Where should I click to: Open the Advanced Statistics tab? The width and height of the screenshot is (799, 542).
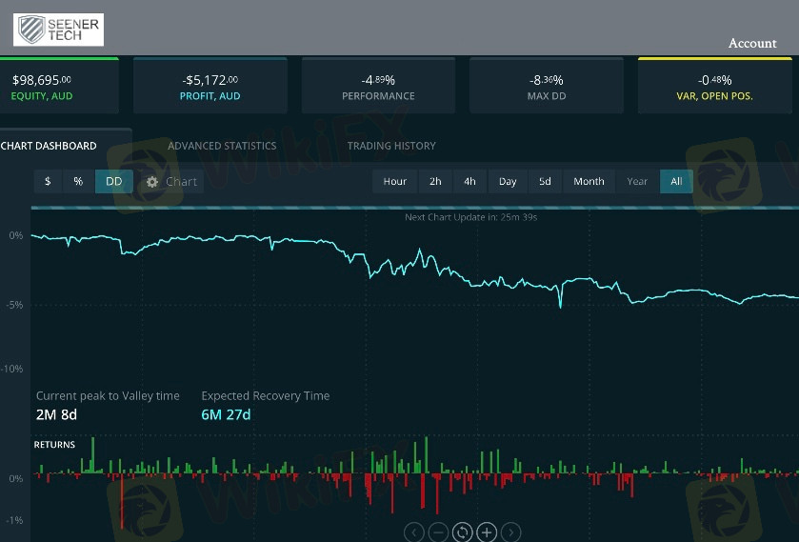click(x=222, y=146)
